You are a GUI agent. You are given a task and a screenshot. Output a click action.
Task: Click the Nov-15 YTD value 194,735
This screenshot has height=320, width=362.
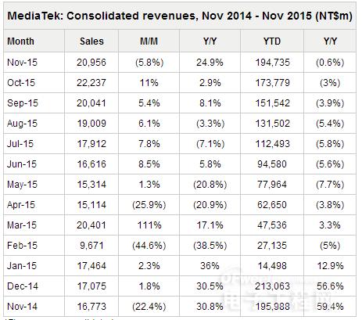(272, 63)
